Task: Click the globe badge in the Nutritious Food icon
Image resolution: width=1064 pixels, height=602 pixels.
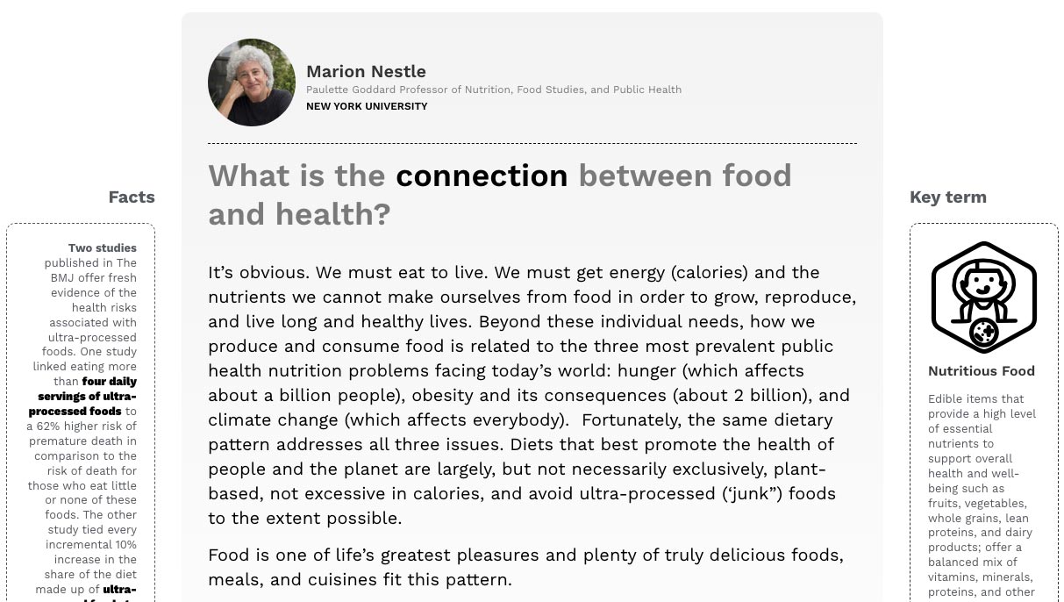Action: coord(984,333)
